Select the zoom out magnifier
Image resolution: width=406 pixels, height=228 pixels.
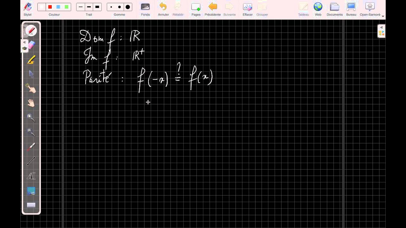tap(31, 132)
